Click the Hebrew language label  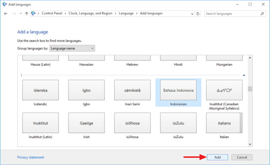point(132,64)
